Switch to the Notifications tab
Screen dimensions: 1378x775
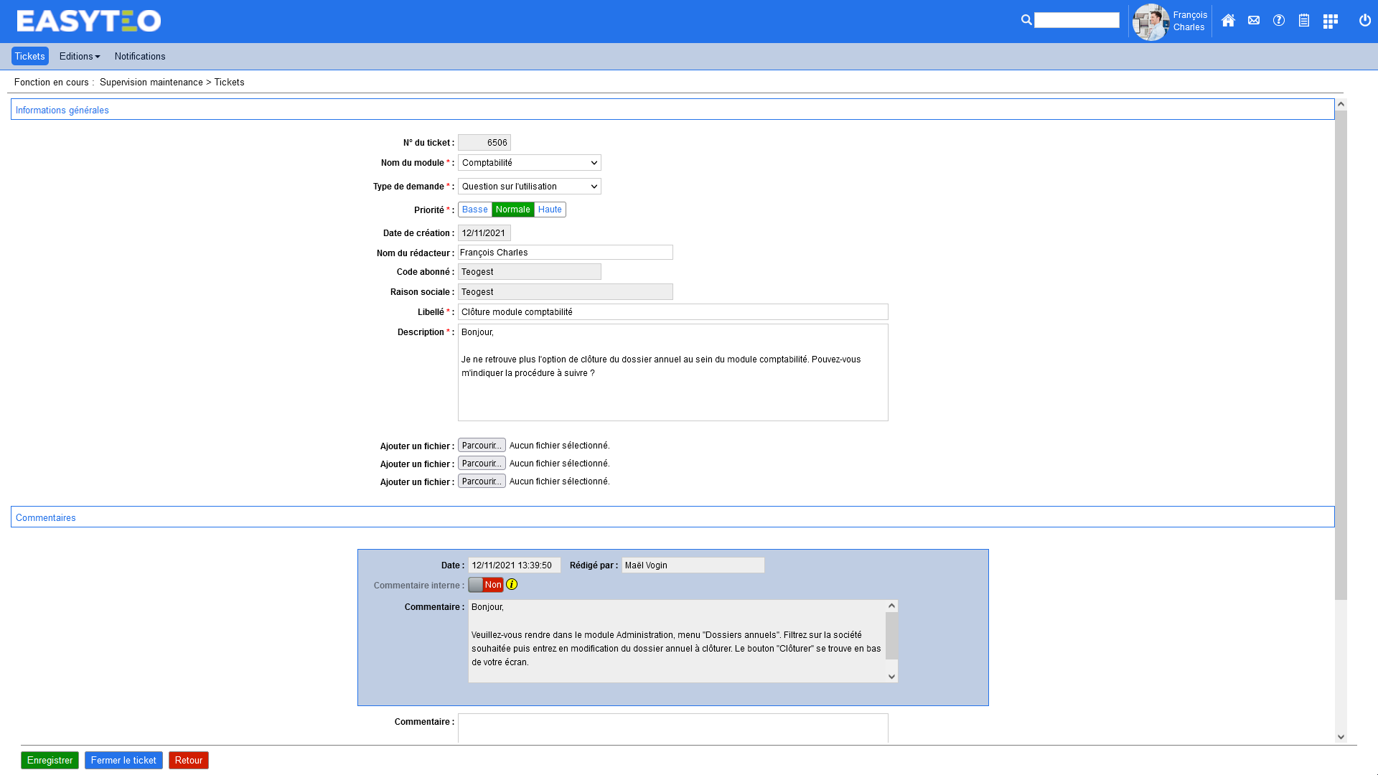(x=140, y=56)
